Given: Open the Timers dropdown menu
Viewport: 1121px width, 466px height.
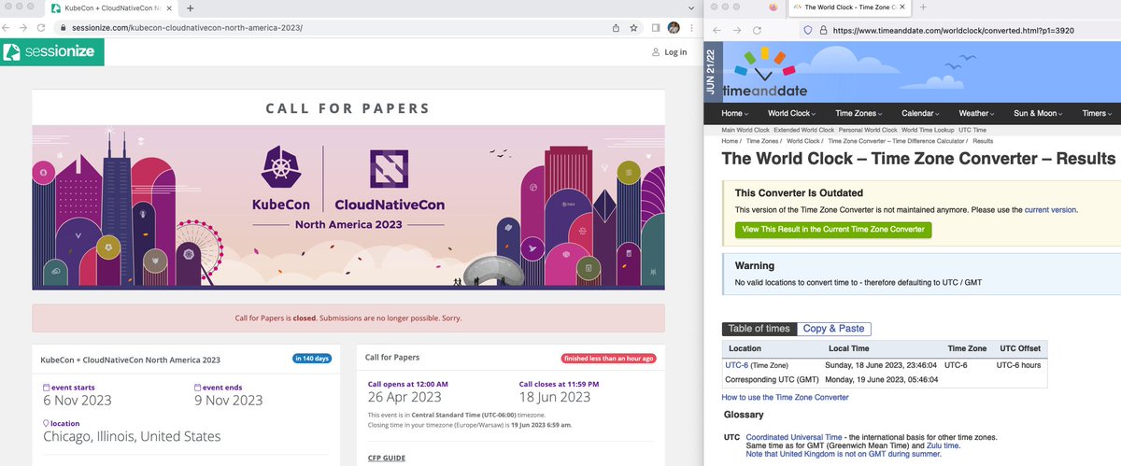Looking at the screenshot, I should click(x=1097, y=113).
